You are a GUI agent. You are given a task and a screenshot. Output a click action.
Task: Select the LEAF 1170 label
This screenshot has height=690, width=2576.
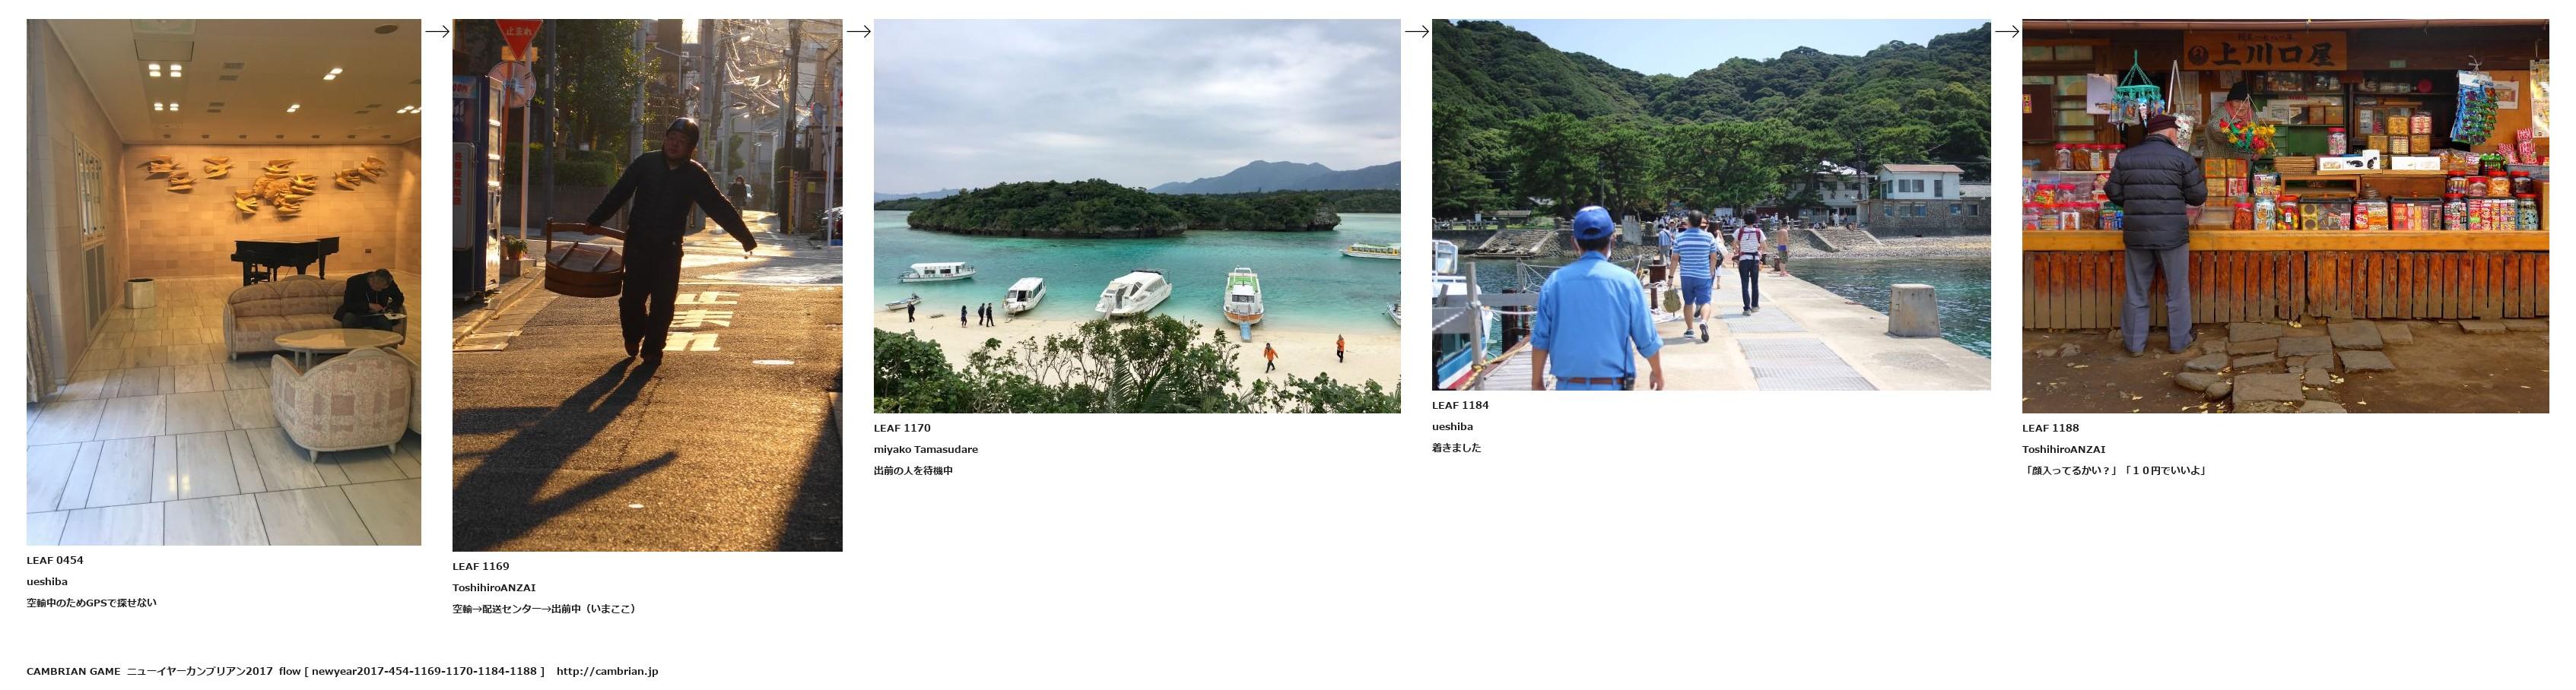tap(902, 427)
